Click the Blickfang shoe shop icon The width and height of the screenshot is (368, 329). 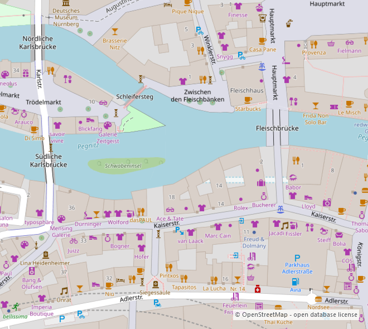[x=90, y=120]
